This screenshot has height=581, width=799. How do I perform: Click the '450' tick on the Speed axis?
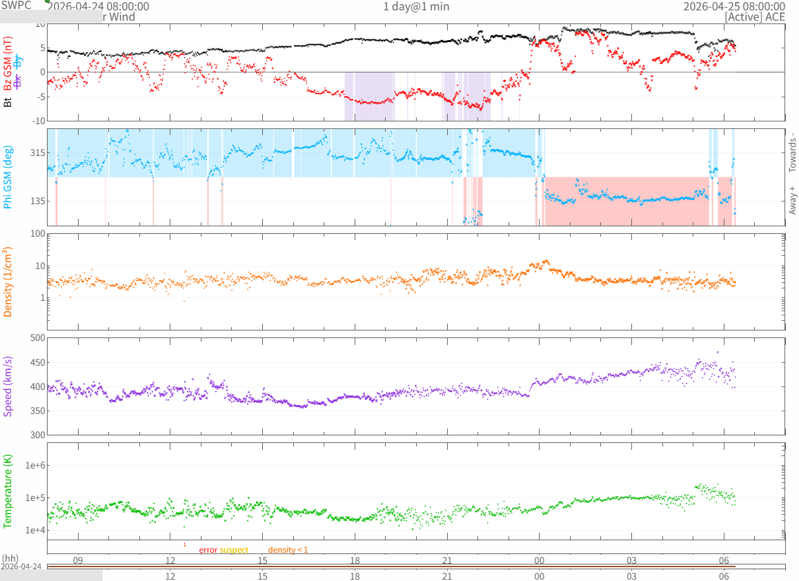click(x=38, y=363)
